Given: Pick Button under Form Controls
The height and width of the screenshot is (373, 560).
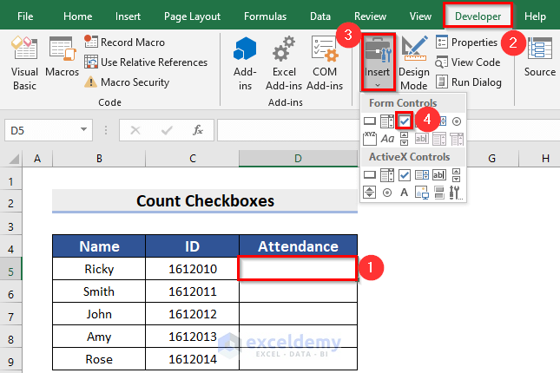Looking at the screenshot, I should 370,121.
